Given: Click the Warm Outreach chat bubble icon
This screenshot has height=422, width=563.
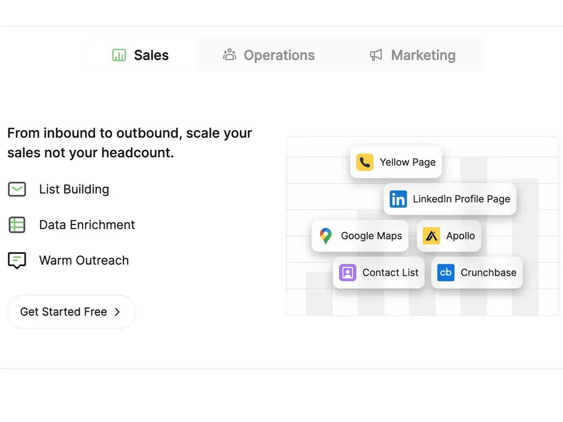Looking at the screenshot, I should click(x=17, y=260).
